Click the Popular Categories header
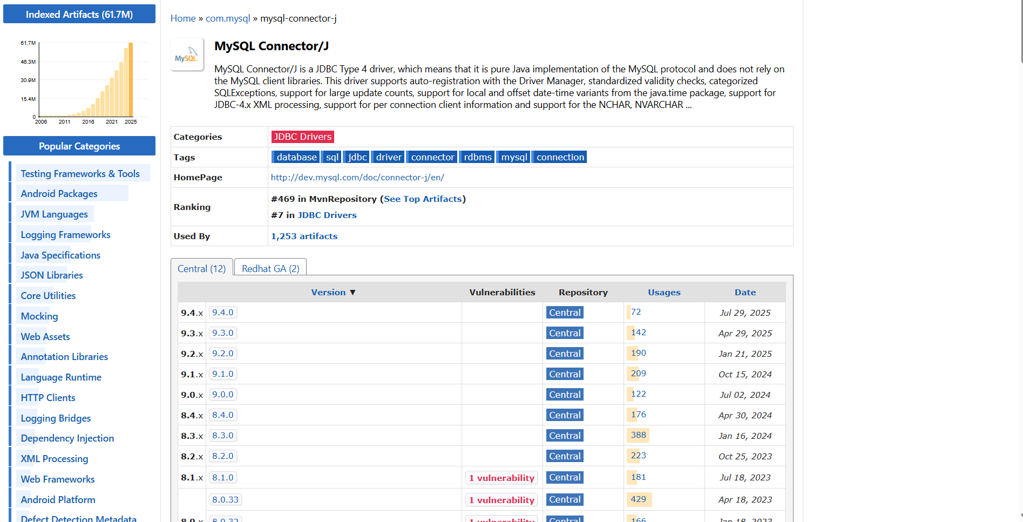This screenshot has height=522, width=1023. pos(79,146)
